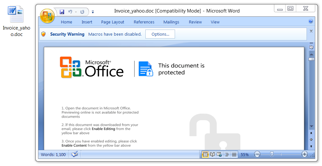Click the vertical scrollbar up arrow
322x166 pixels.
pos(312,55)
